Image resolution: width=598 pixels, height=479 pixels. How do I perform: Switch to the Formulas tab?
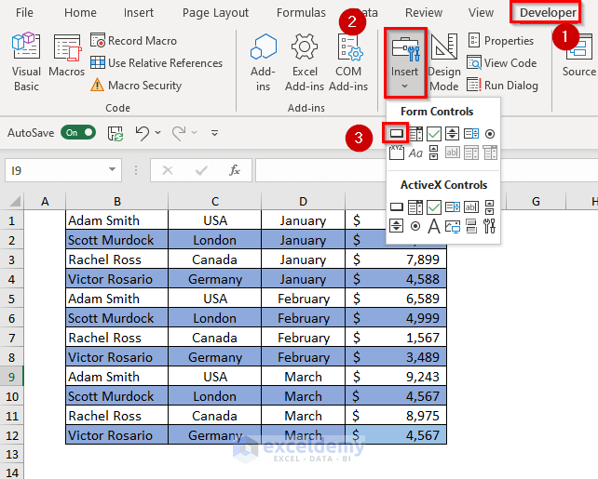point(301,13)
